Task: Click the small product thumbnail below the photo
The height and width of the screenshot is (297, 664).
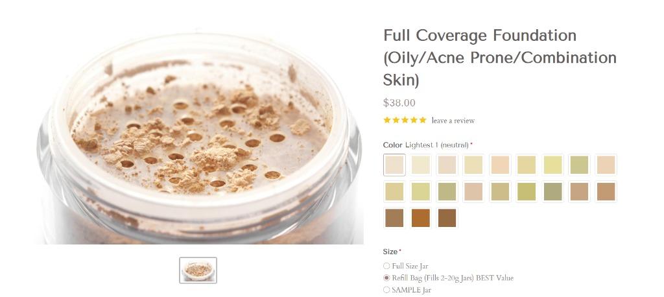Action: [x=198, y=270]
